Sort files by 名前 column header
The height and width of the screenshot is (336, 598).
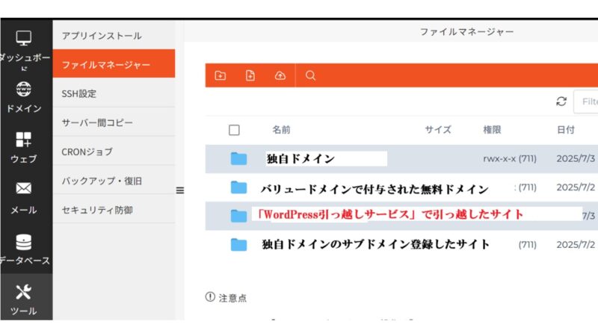tap(281, 130)
